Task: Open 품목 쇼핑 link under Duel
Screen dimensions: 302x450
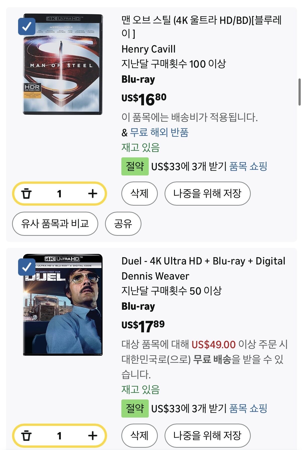Action: tap(248, 409)
